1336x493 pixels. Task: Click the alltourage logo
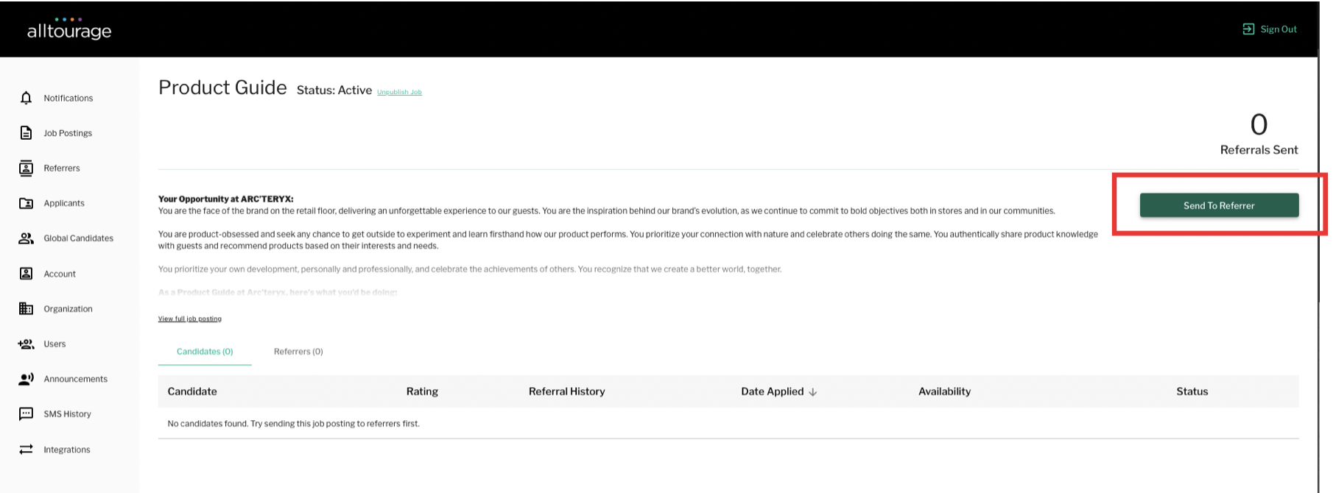69,29
